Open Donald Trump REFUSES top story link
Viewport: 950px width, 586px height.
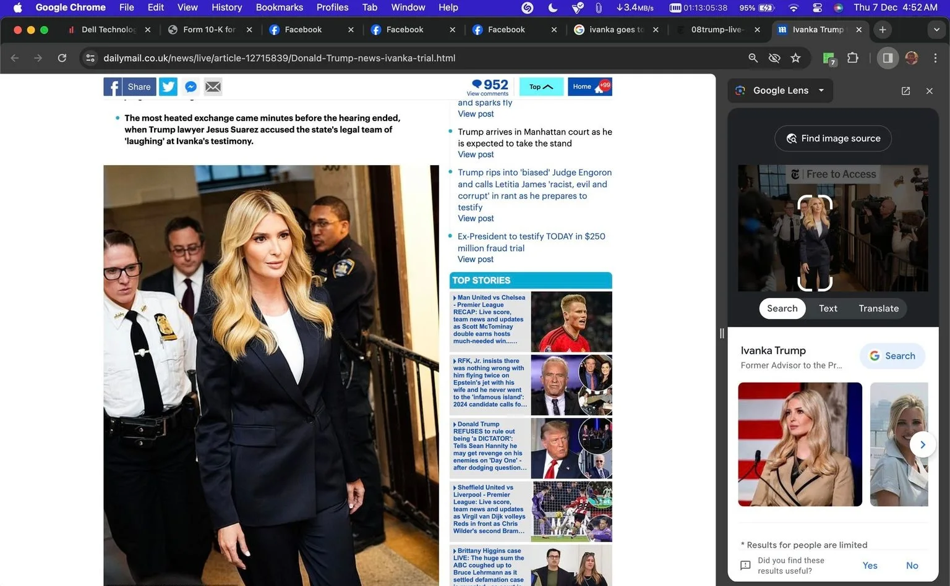[489, 446]
